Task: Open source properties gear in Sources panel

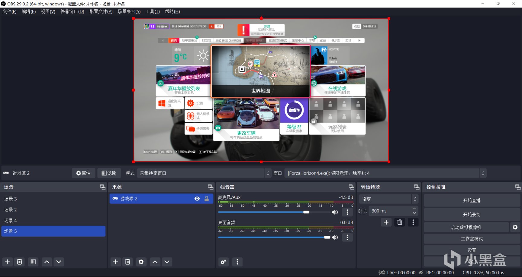Action: 141,262
